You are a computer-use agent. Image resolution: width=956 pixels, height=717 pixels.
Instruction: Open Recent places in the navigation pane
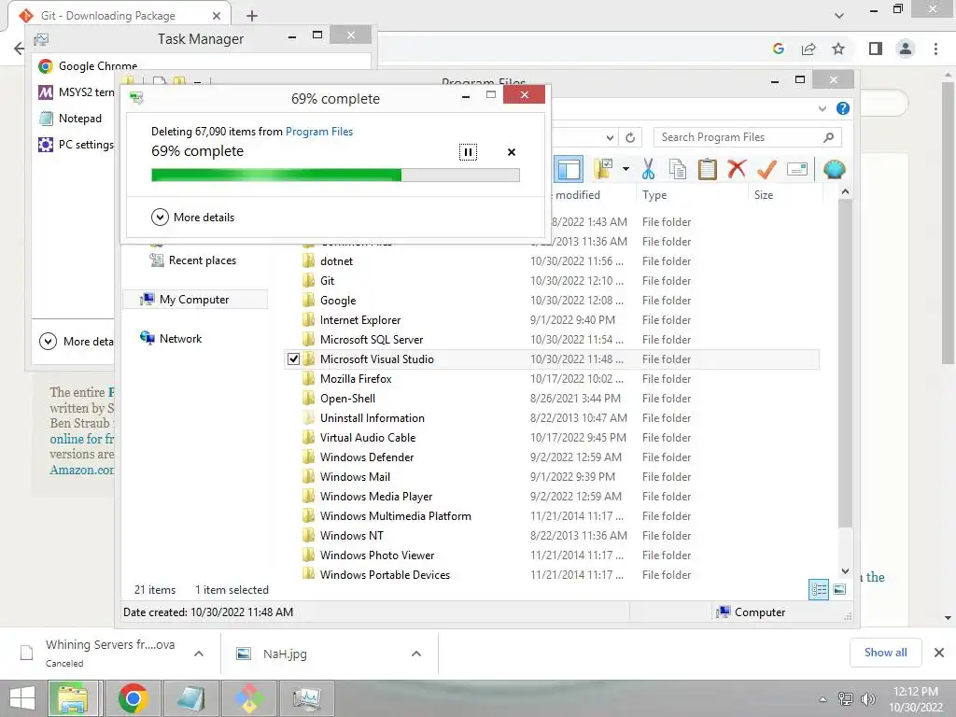point(194,260)
